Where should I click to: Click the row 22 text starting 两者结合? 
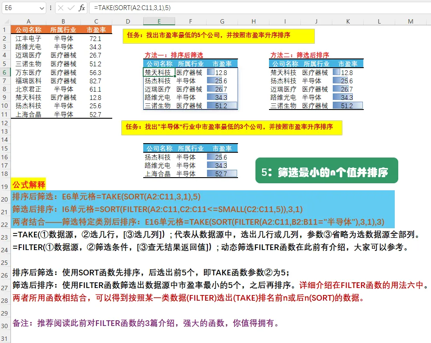(x=198, y=222)
